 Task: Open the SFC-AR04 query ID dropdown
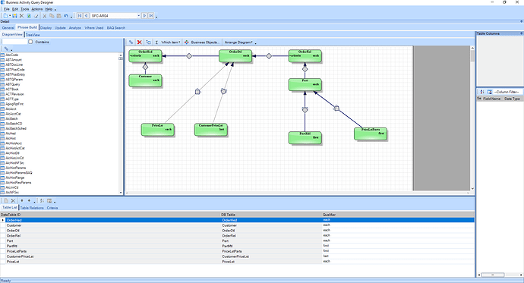[139, 16]
